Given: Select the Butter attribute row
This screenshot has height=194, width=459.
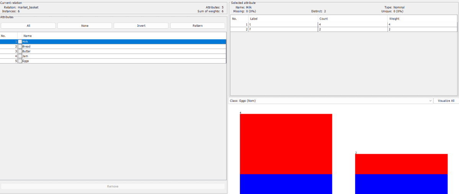Looking at the screenshot, I should coord(113,51).
